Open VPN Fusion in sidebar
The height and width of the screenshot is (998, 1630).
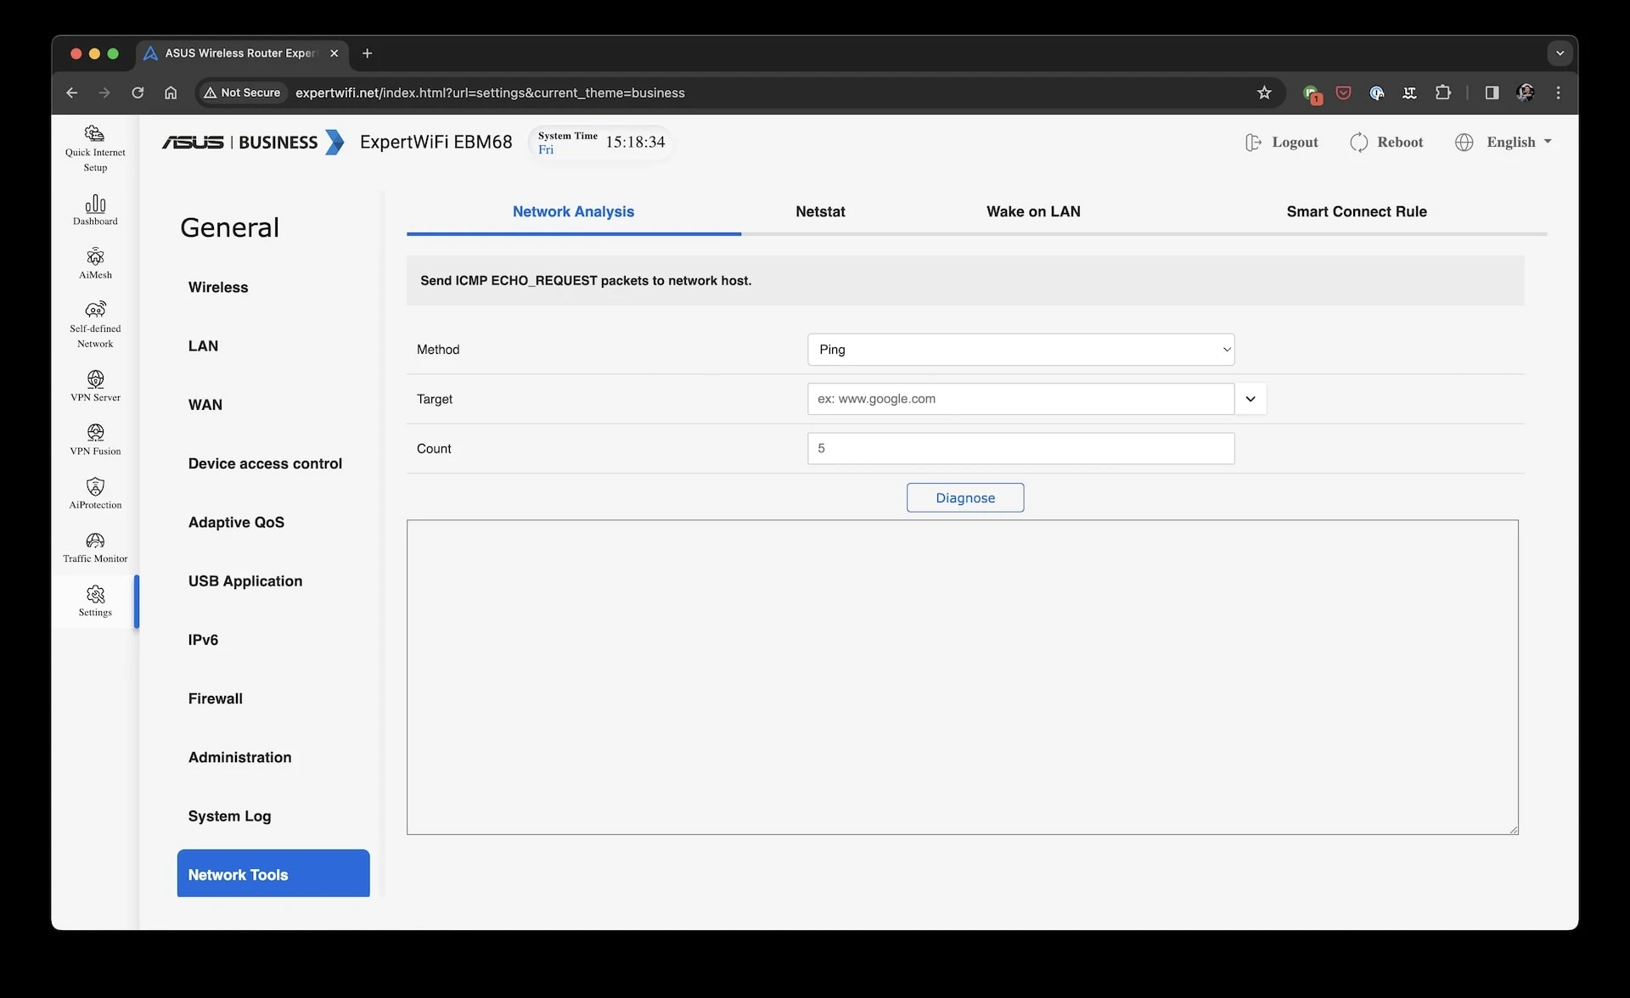pyautogui.click(x=95, y=439)
